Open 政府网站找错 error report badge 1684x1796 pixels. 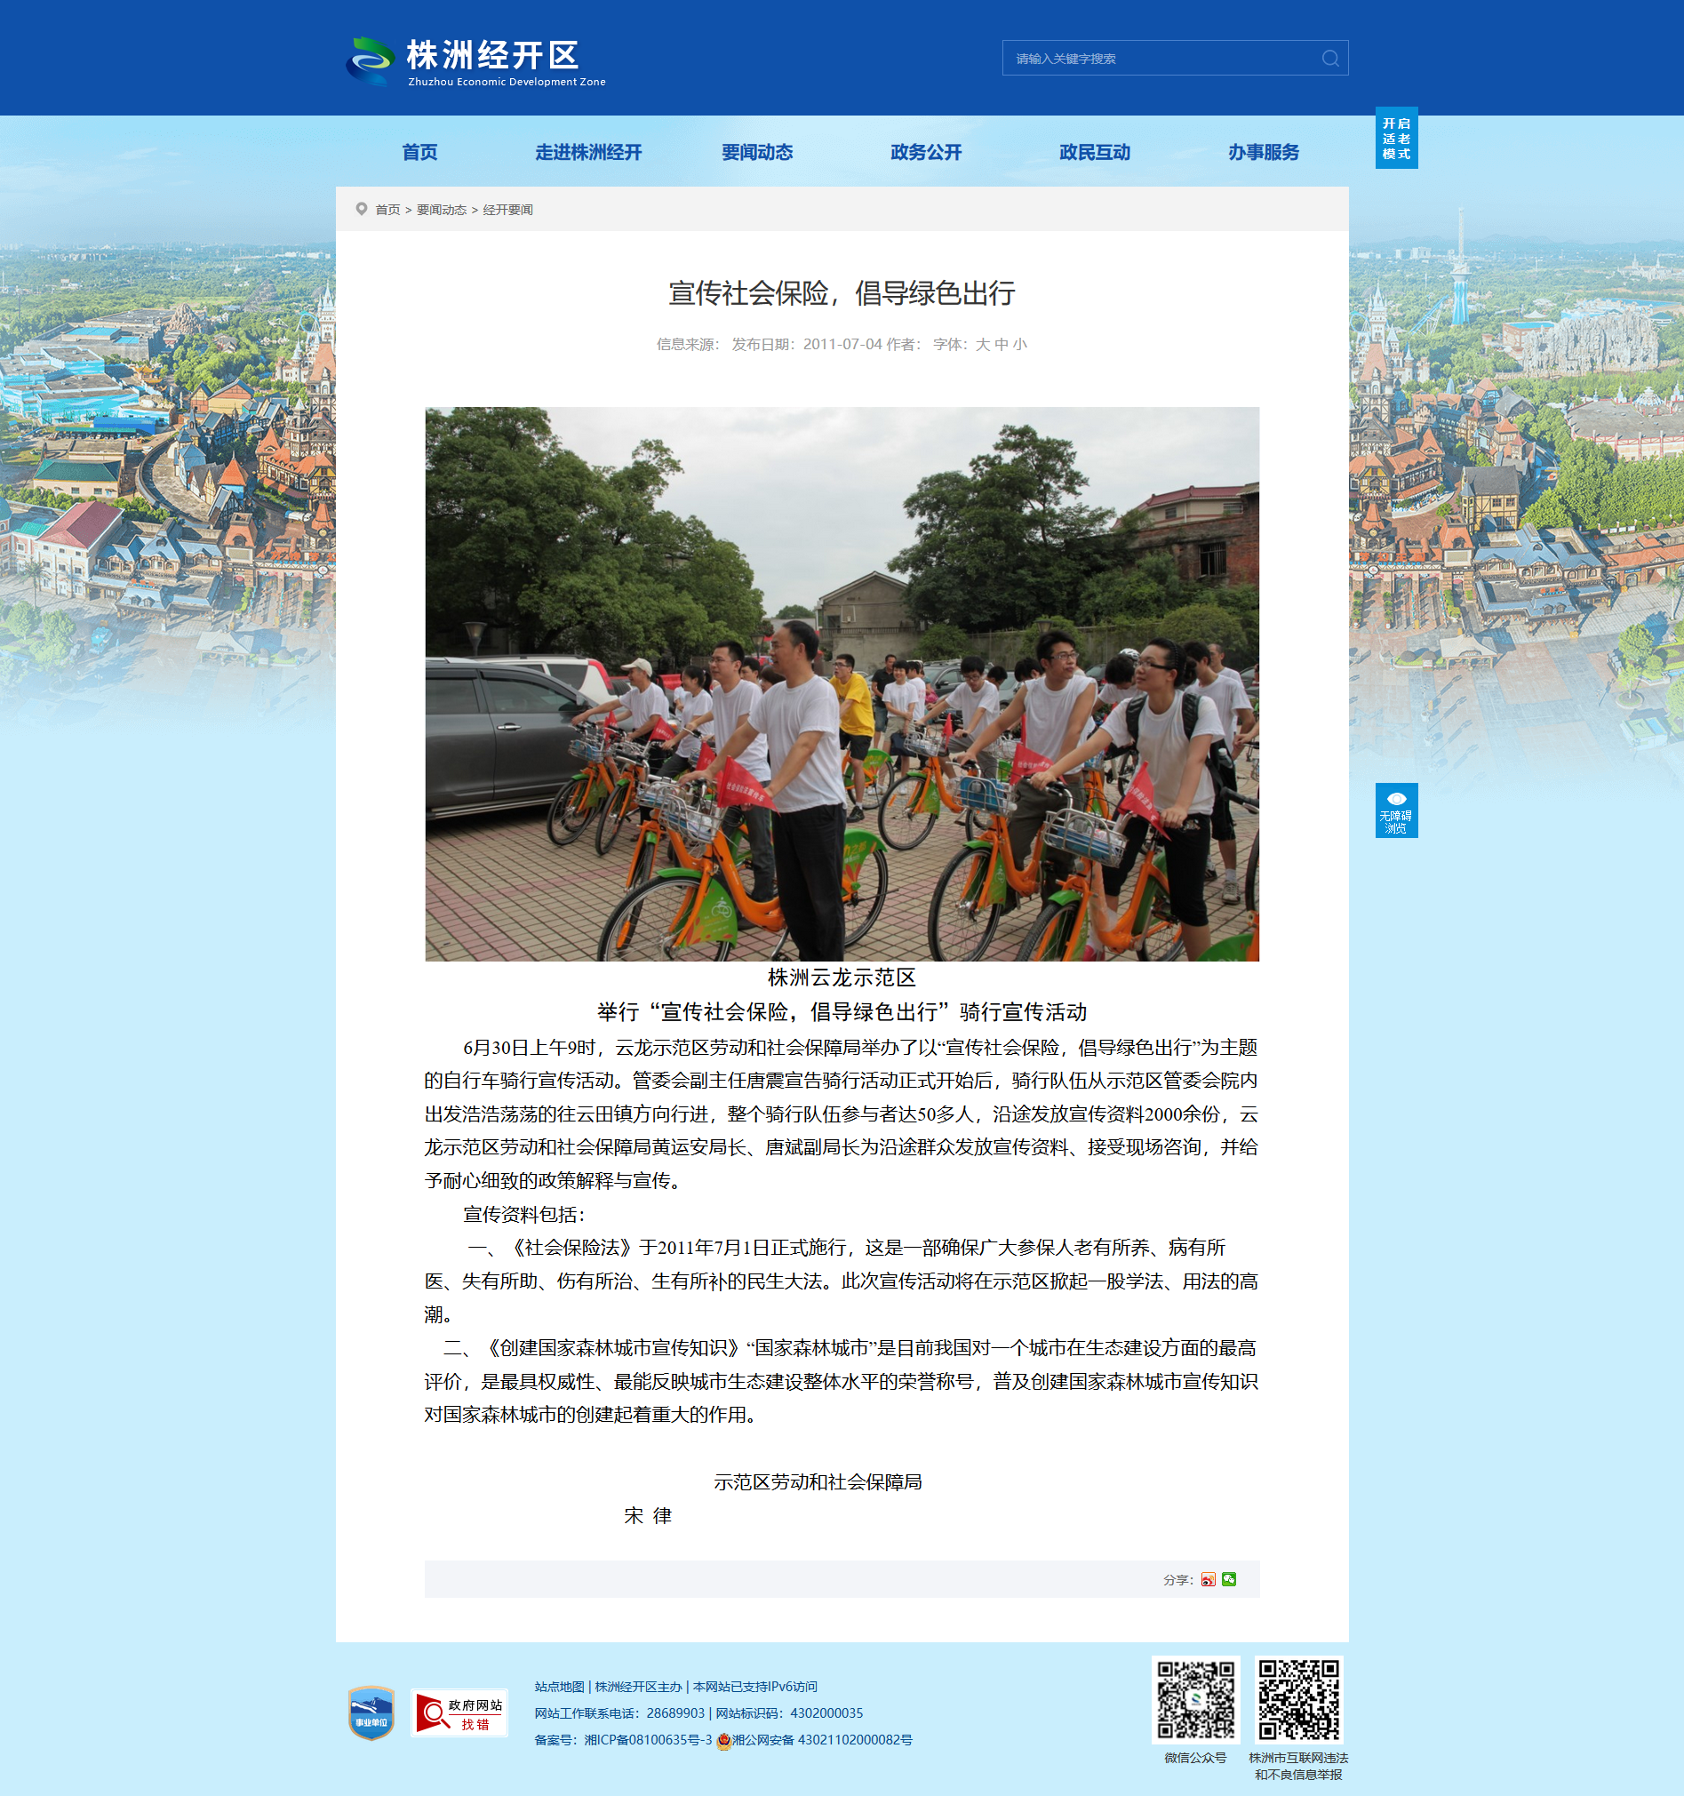(x=459, y=1712)
